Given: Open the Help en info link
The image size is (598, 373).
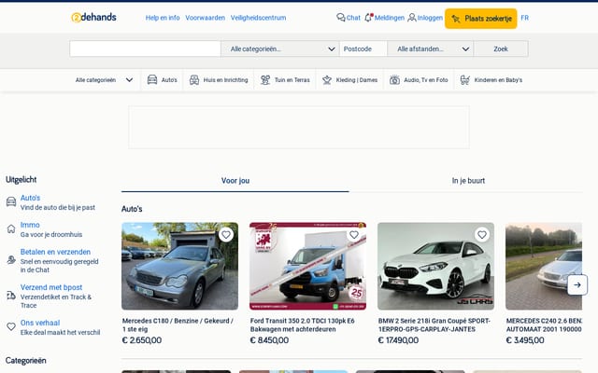Looking at the screenshot, I should (x=163, y=18).
